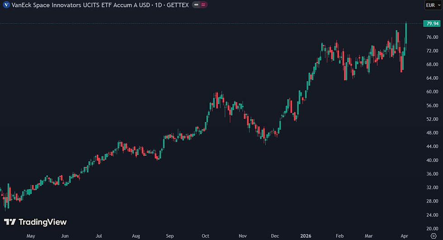Click the 32.00 price axis label
The image size is (443, 240).
coord(432,187)
